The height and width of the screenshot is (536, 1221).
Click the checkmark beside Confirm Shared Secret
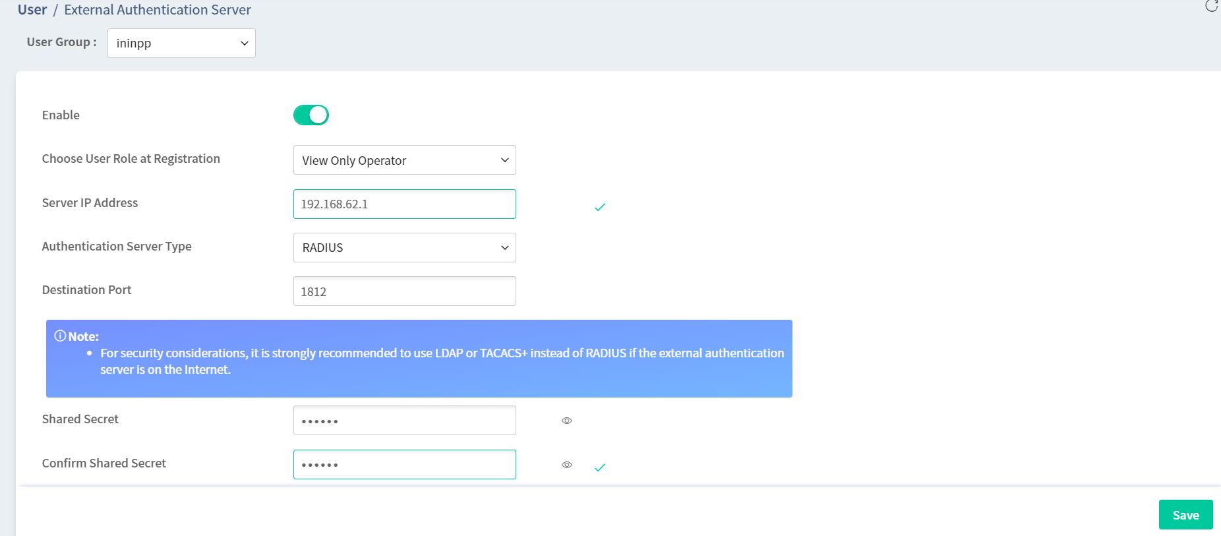[600, 467]
